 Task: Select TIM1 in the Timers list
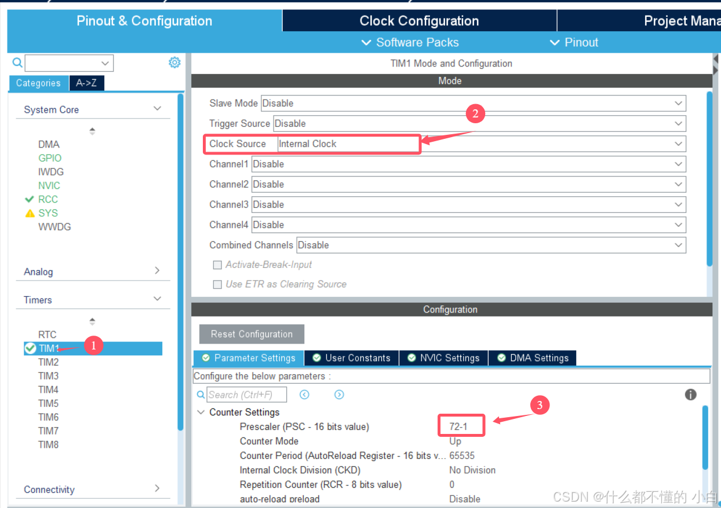pyautogui.click(x=93, y=348)
